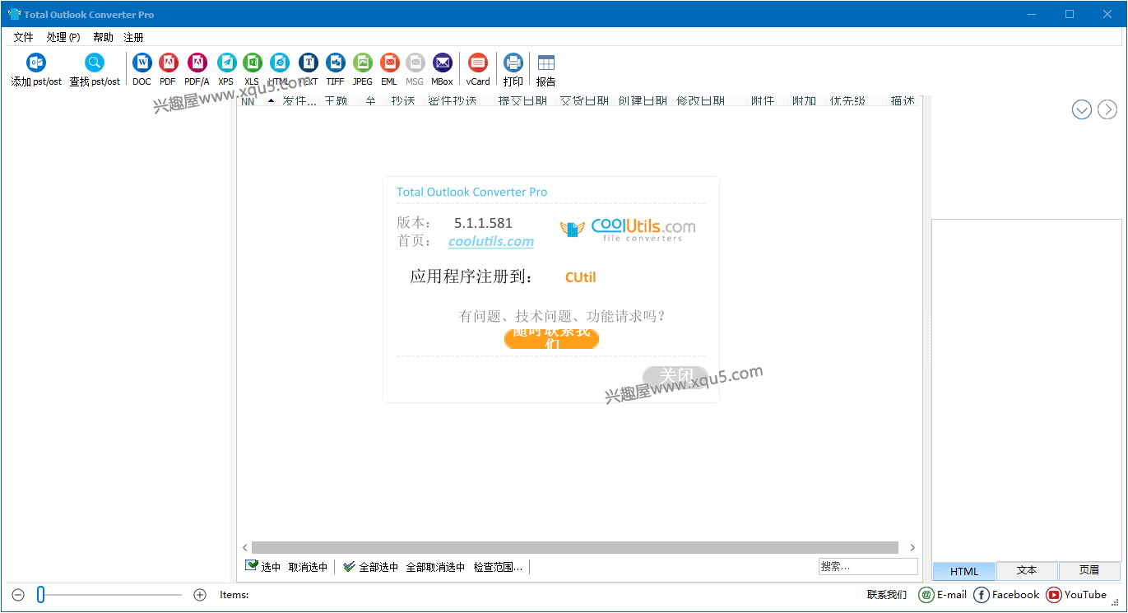Switch to the 文本 preview tab
The width and height of the screenshot is (1128, 613).
[x=1027, y=570]
